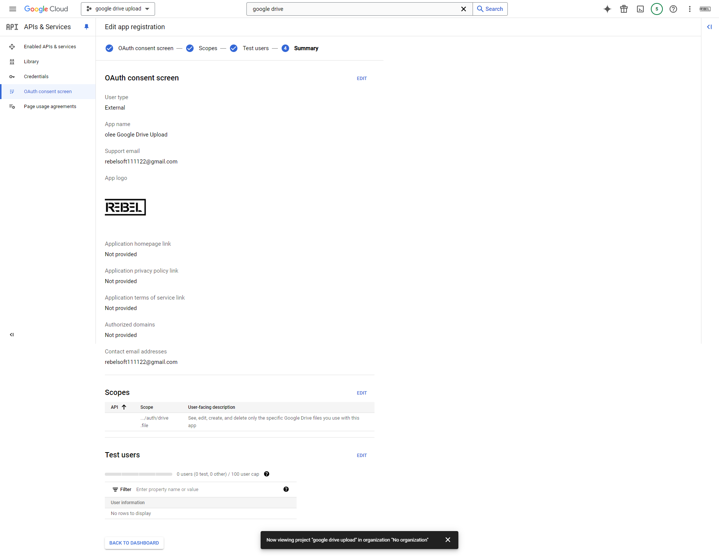Unpin APIs & Services with the pin icon
719x558 pixels.
click(87, 27)
